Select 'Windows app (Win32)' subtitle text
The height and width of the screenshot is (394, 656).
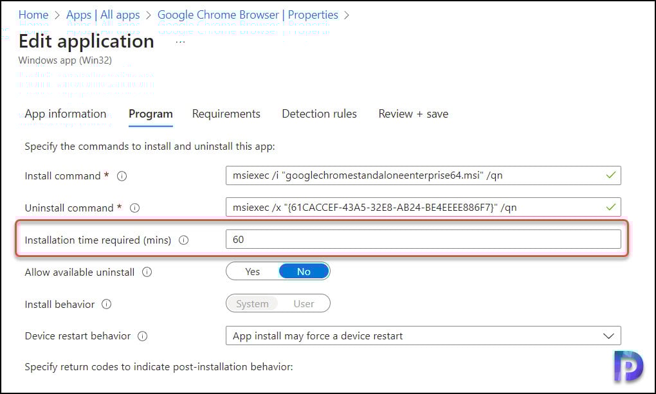click(x=65, y=60)
